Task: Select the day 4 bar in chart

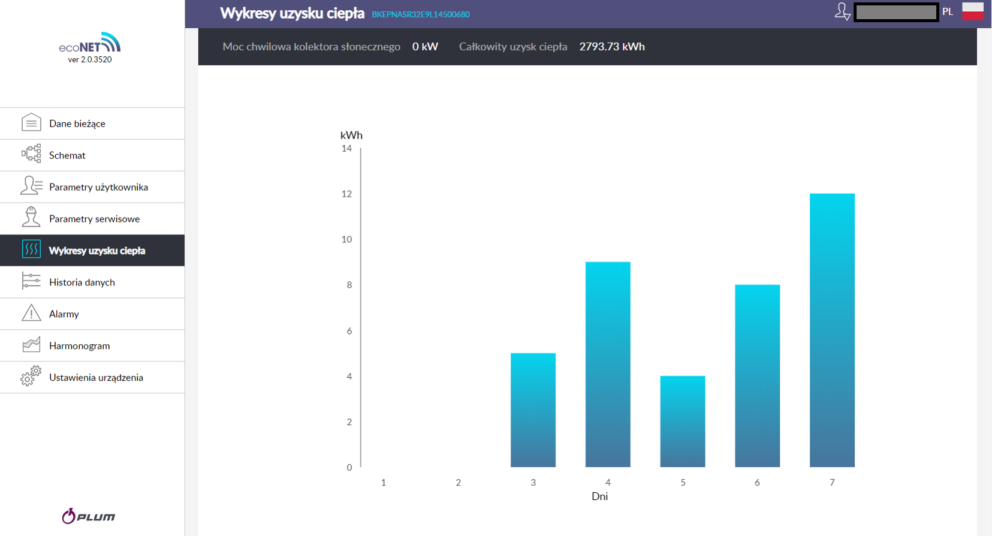Action: point(608,364)
